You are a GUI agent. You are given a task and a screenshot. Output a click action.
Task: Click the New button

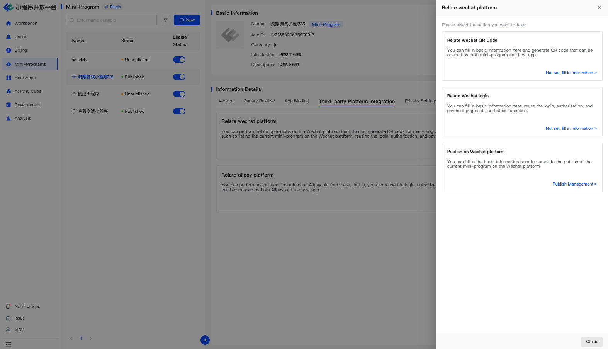pos(187,20)
